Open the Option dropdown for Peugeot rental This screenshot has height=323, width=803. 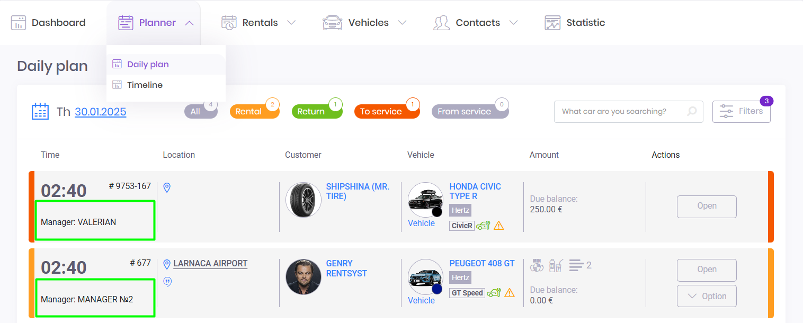coord(707,296)
